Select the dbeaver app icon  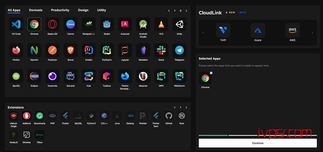click(143, 76)
